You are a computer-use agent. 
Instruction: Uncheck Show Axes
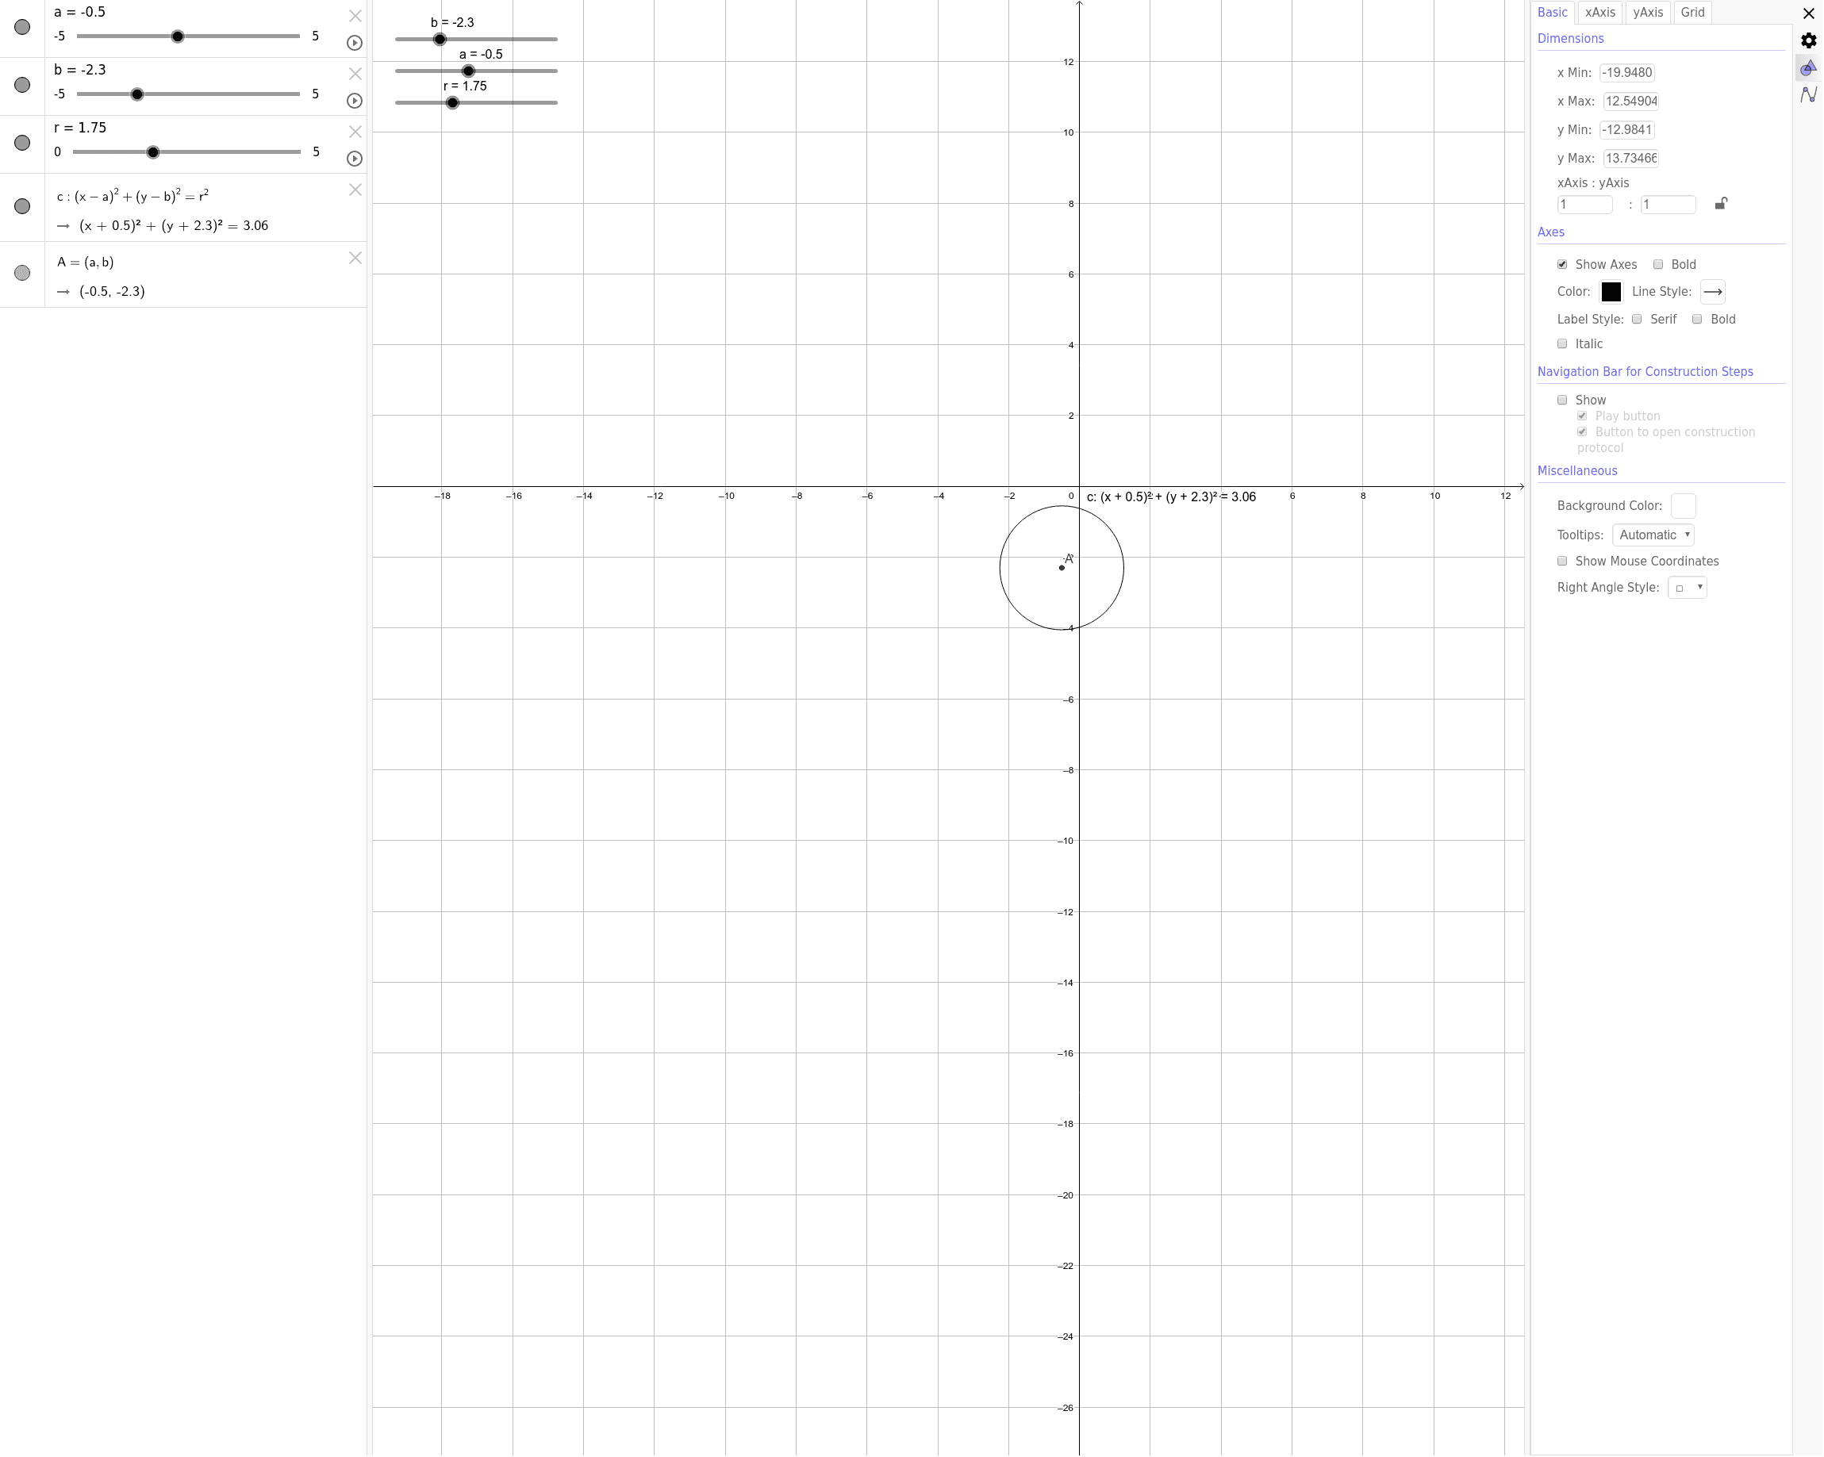pos(1564,264)
